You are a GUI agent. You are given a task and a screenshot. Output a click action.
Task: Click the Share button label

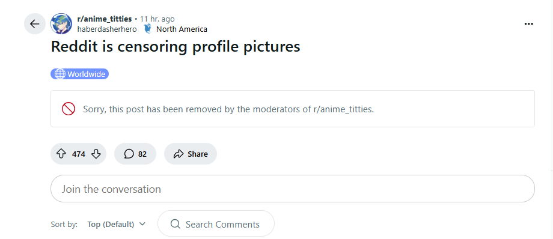198,154
